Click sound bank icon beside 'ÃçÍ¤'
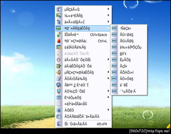171x134 pixels. click(x=114, y=66)
